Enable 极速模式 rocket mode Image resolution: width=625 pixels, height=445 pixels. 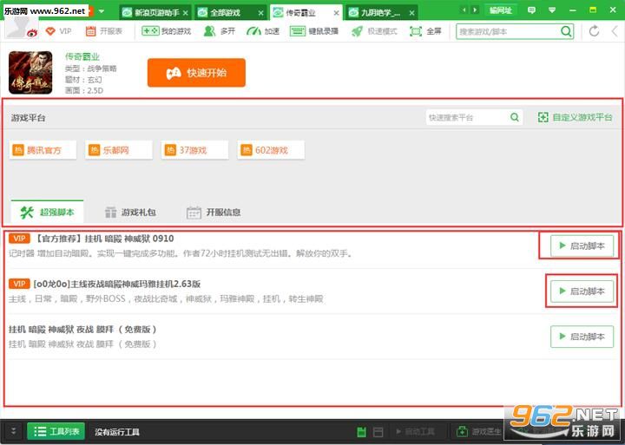click(374, 31)
